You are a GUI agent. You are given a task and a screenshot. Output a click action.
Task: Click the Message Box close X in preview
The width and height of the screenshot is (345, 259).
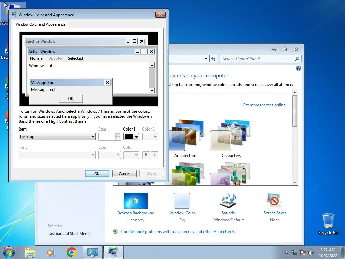coord(107,82)
